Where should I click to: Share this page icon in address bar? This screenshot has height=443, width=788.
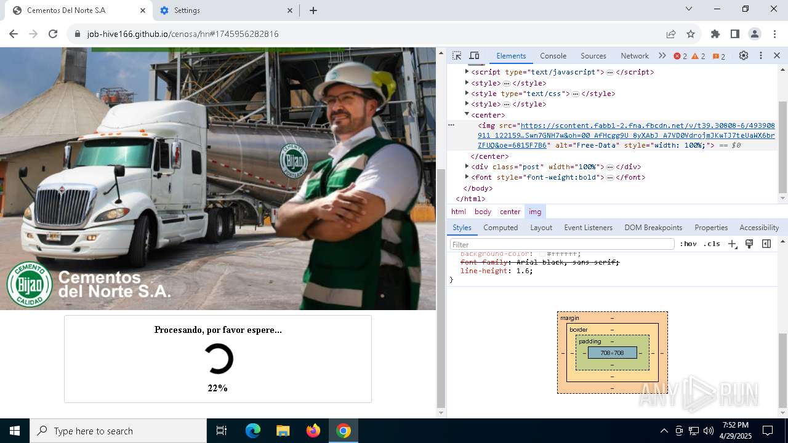click(671, 34)
